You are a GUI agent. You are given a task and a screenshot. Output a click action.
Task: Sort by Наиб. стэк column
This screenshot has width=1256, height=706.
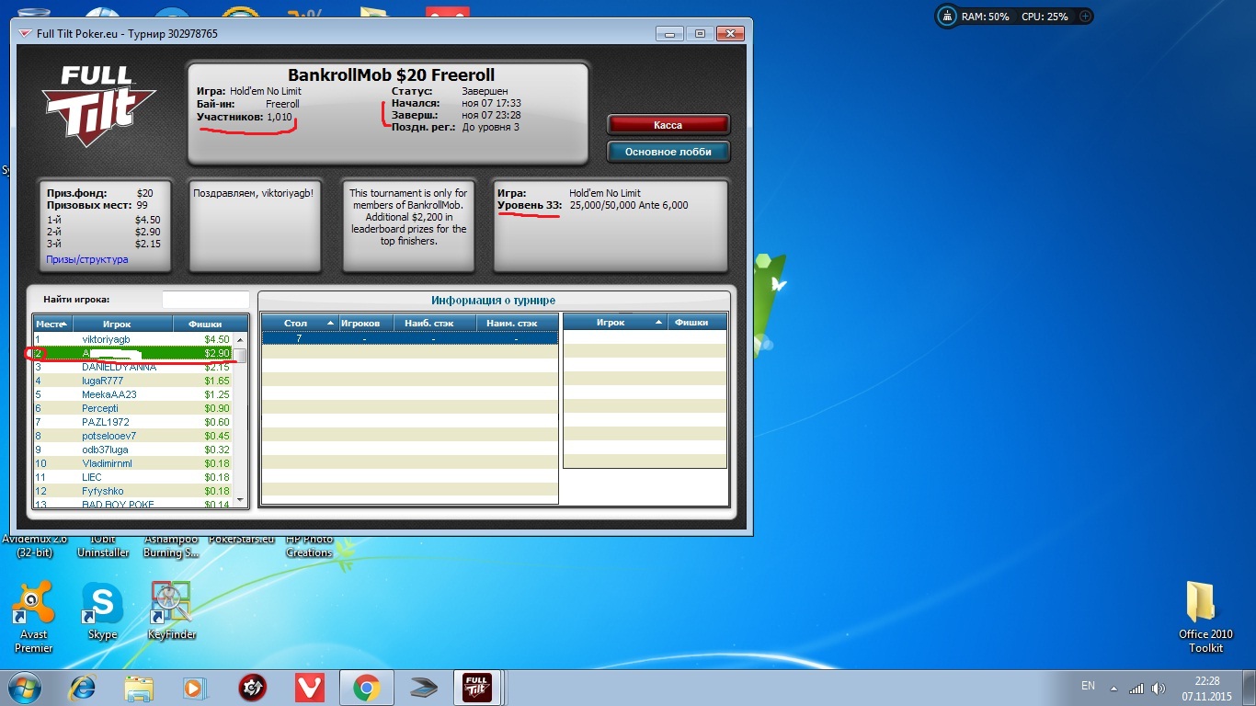tap(435, 323)
